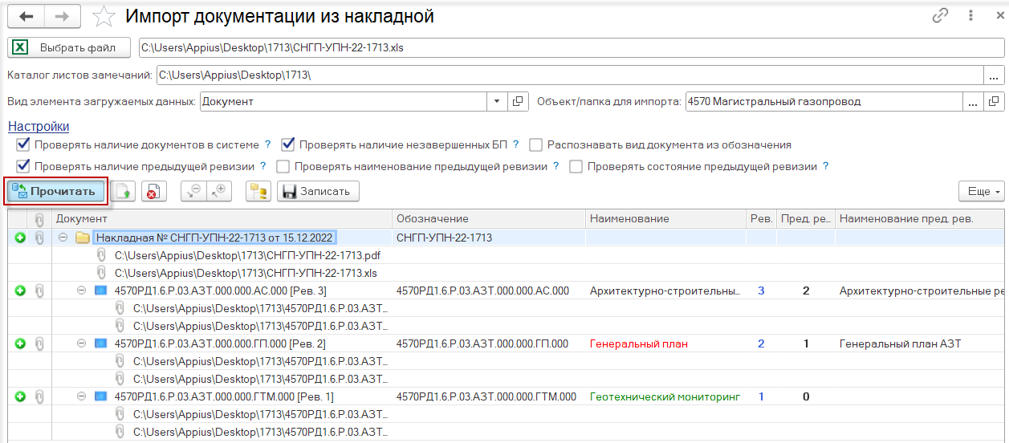Image resolution: width=1009 pixels, height=443 pixels.
Task: Click the Объект/папка для импорта field
Action: 824,102
